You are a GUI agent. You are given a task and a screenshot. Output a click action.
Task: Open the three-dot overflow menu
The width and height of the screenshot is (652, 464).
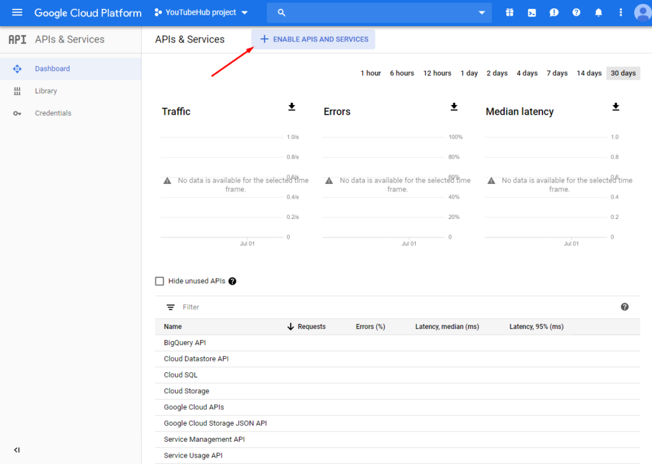621,12
